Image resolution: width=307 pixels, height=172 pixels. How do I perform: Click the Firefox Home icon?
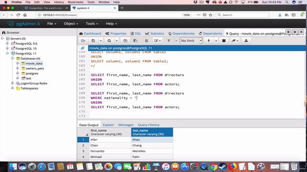25,15
